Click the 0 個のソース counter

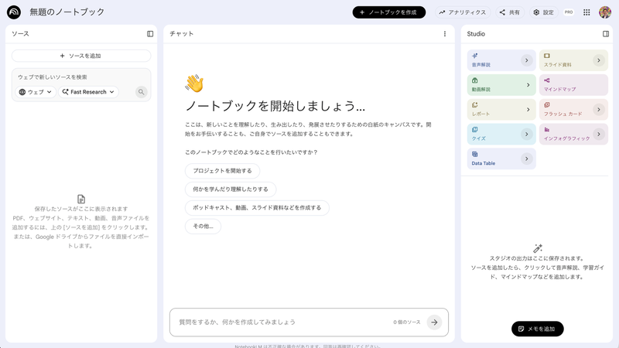pos(407,322)
